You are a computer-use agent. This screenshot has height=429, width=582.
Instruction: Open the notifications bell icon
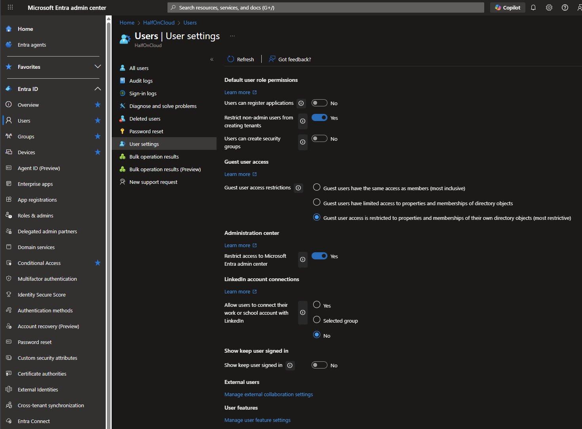pyautogui.click(x=533, y=8)
